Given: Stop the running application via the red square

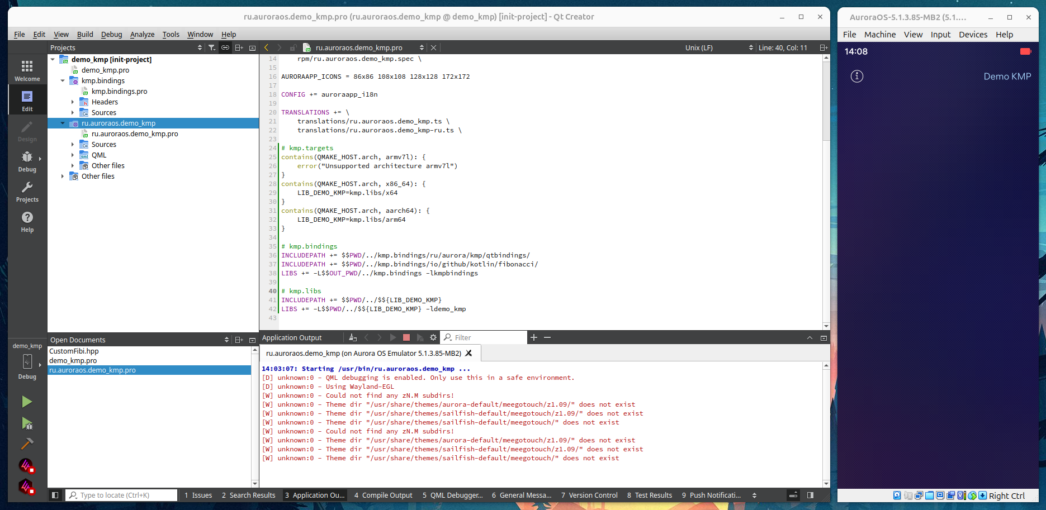Looking at the screenshot, I should pos(406,337).
